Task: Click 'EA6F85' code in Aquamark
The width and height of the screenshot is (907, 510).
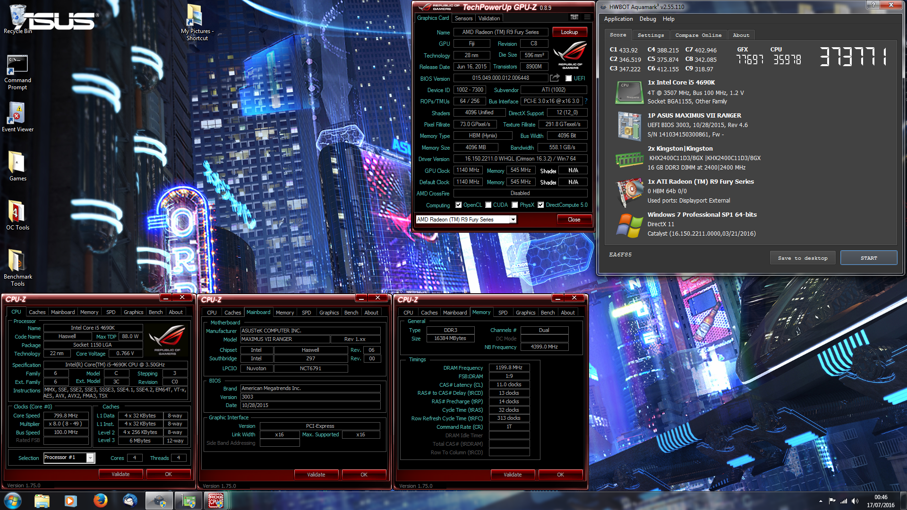Action: [x=620, y=255]
